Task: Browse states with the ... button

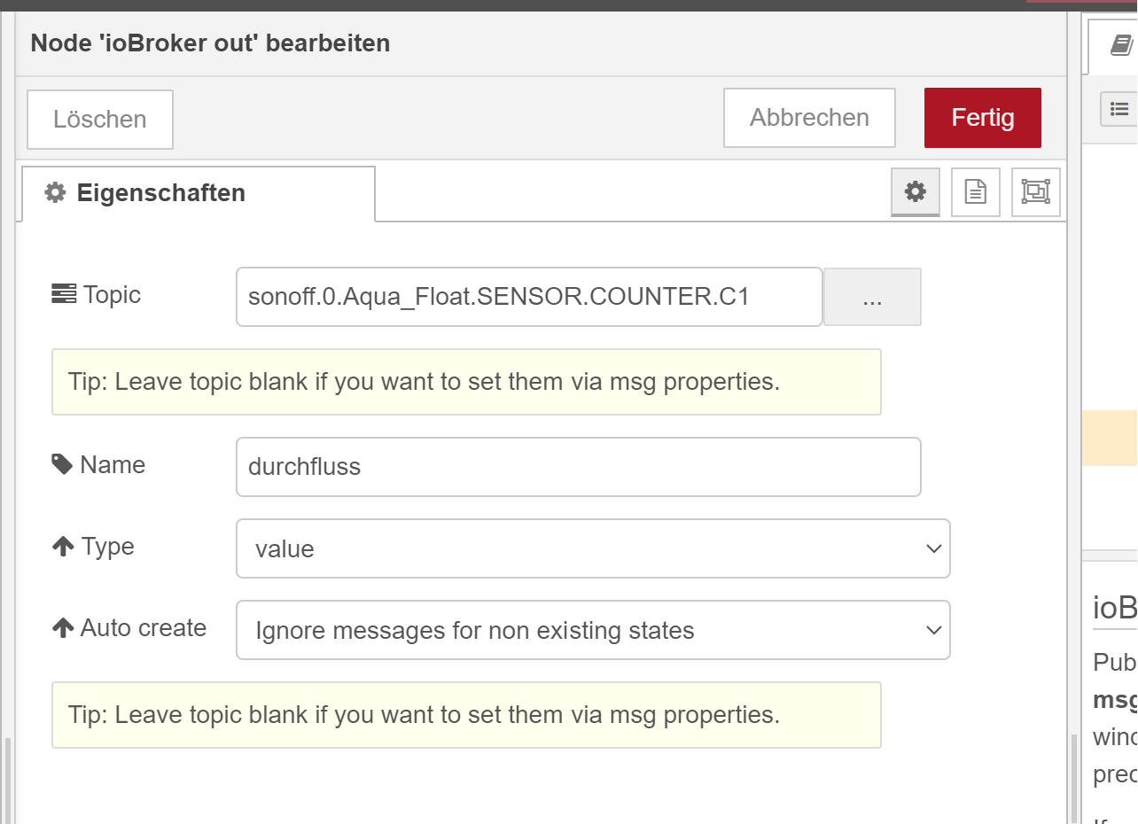Action: [x=872, y=298]
